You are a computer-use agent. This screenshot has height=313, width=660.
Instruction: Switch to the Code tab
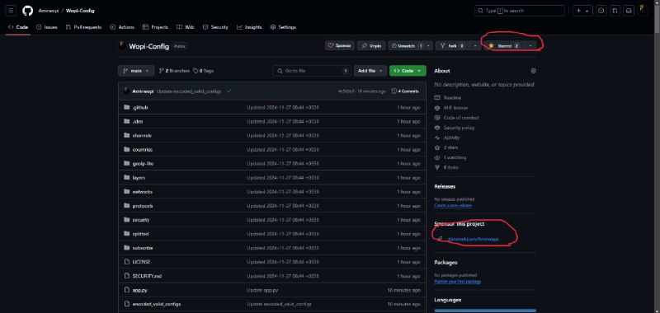tap(18, 27)
